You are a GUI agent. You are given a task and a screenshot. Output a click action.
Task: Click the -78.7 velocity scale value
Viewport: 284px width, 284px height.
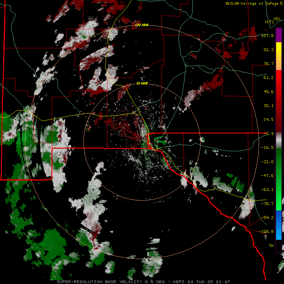click(267, 204)
